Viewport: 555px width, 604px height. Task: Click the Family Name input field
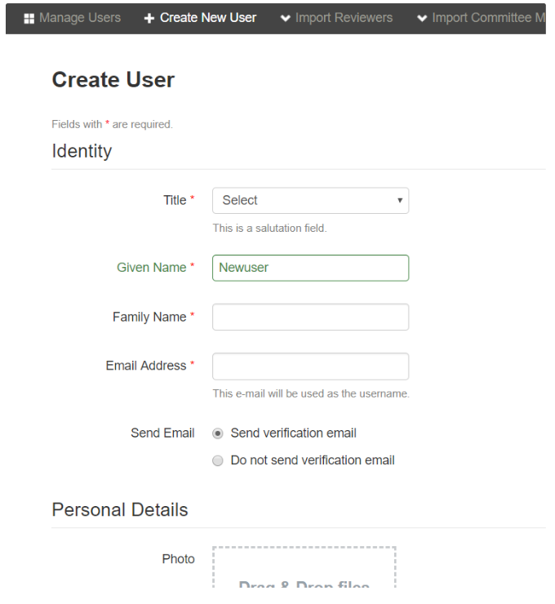(310, 317)
